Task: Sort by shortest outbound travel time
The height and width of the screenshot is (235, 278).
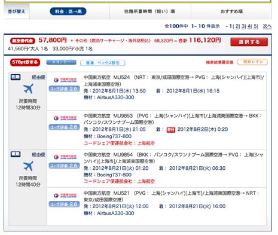Action: pos(149,11)
